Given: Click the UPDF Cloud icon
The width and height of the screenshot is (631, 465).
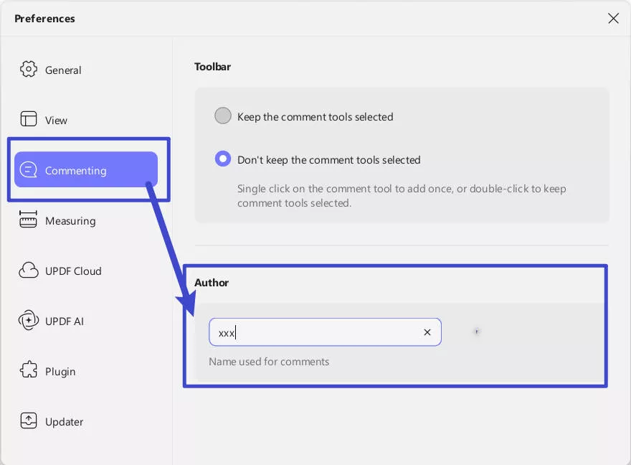Looking at the screenshot, I should click(29, 271).
